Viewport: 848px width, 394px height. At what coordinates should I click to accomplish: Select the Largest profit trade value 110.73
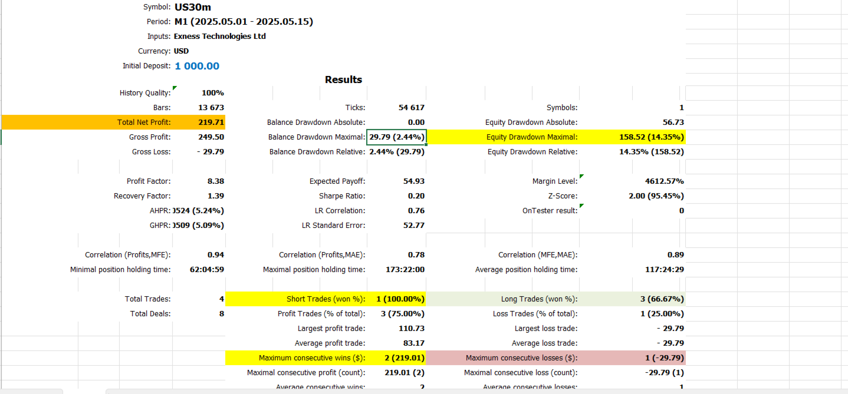[412, 329]
